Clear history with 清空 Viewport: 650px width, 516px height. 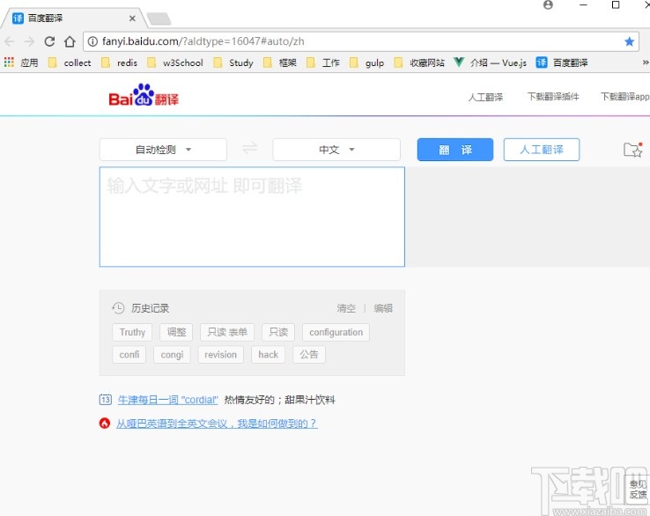(x=346, y=308)
